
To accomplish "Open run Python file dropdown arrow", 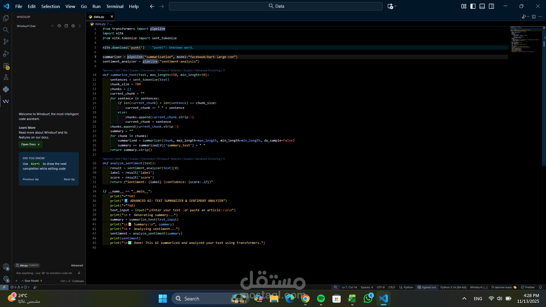I will click(528, 17).
